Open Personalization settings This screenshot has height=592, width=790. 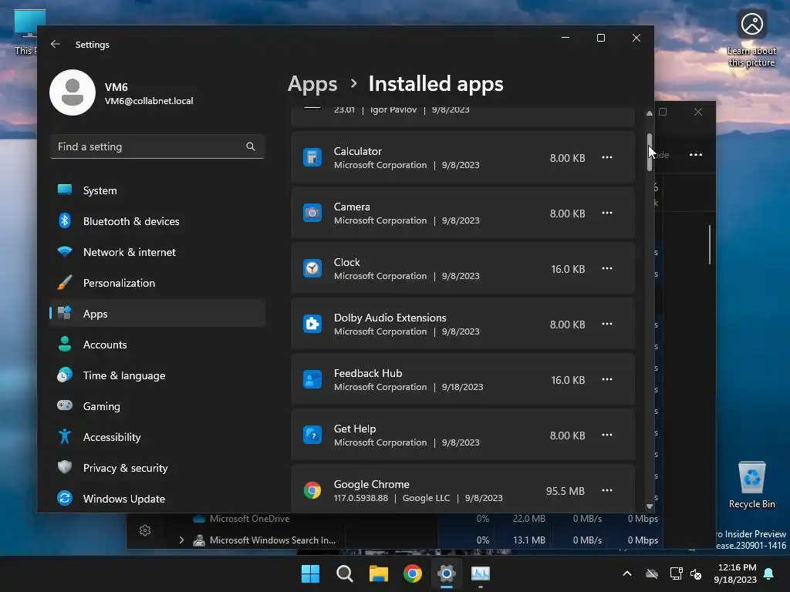[x=157, y=282]
